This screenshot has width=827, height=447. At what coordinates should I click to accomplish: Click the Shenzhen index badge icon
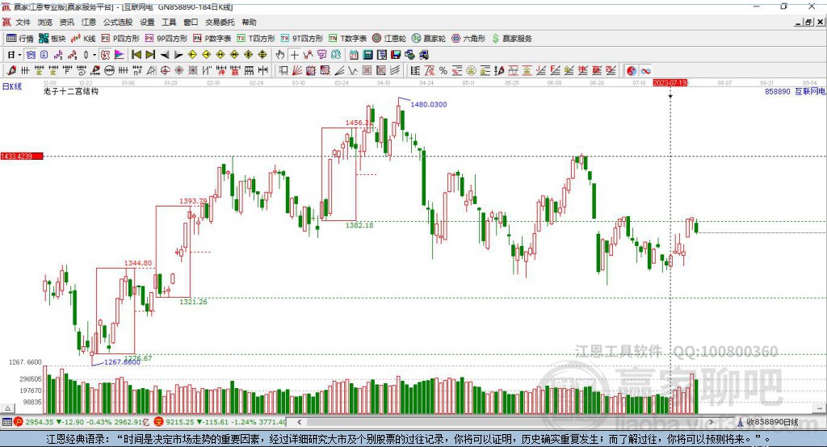click(x=159, y=422)
